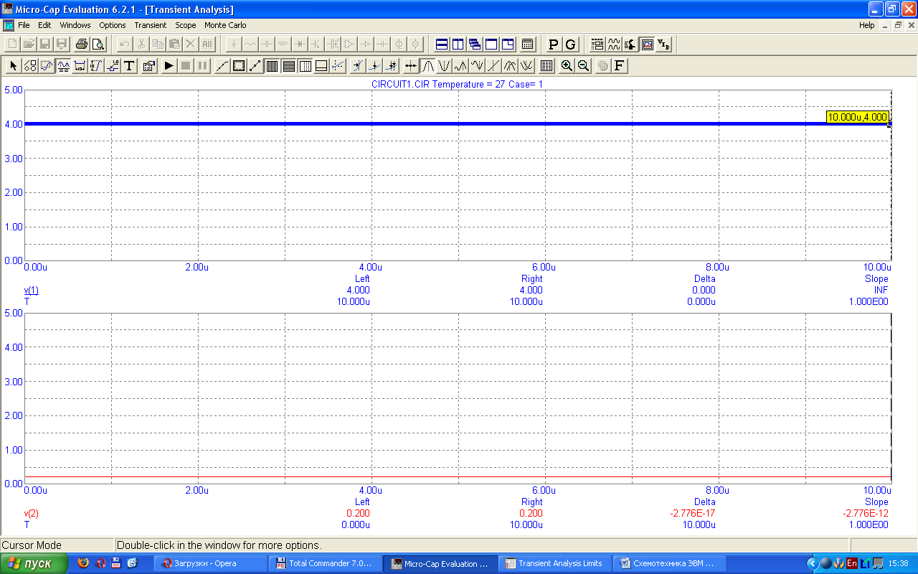918x574 pixels.
Task: Toggle the horizontal-lines grid button
Action: [x=288, y=66]
